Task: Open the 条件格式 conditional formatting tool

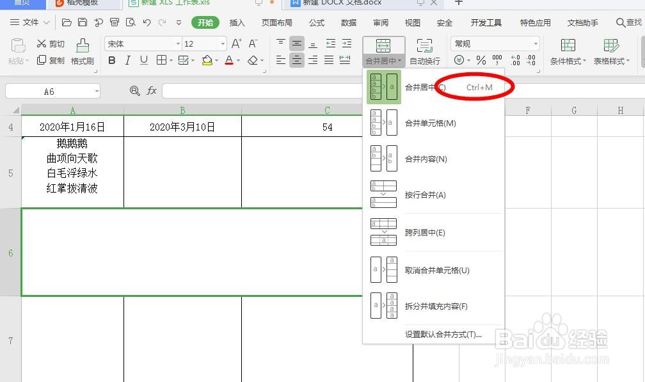Action: (x=568, y=52)
